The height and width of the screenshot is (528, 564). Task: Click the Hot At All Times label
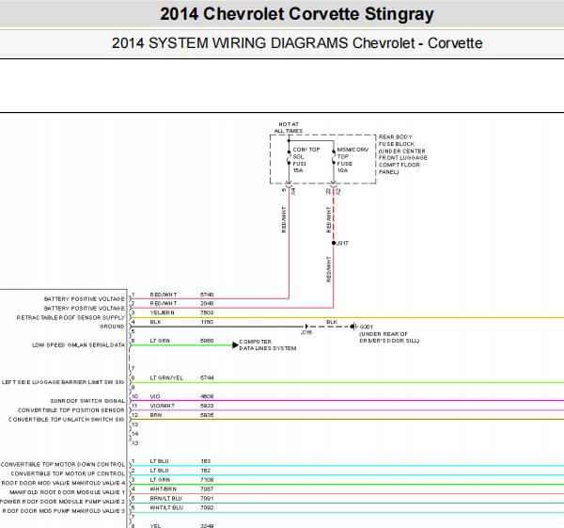click(x=289, y=127)
